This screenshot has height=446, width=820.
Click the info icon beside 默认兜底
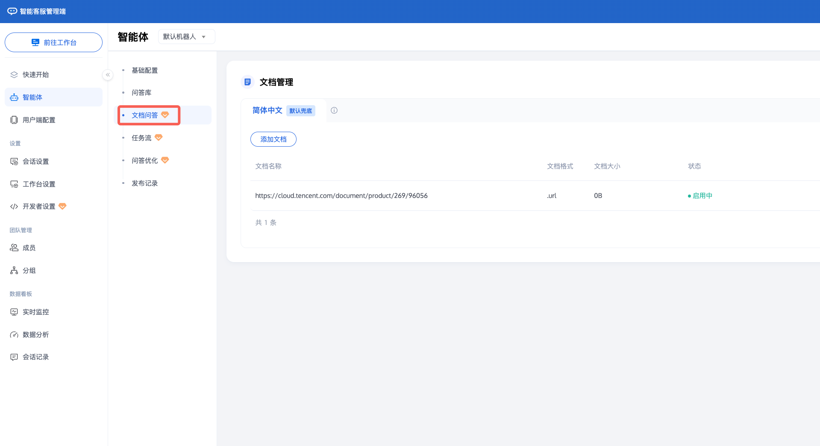point(334,110)
